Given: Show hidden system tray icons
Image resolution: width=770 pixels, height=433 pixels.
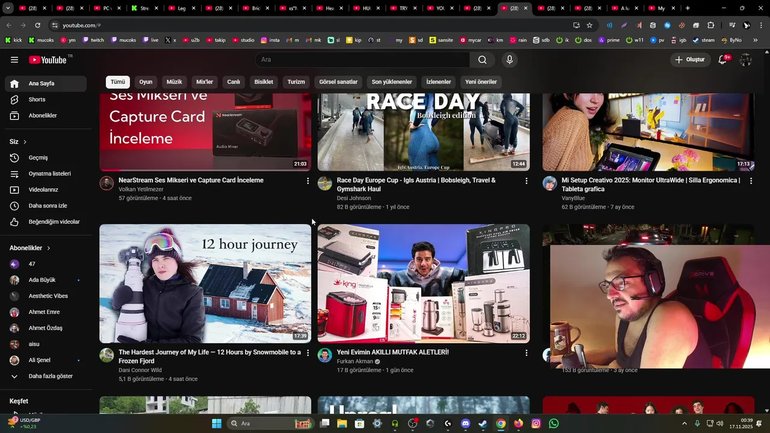Looking at the screenshot, I should (x=684, y=423).
